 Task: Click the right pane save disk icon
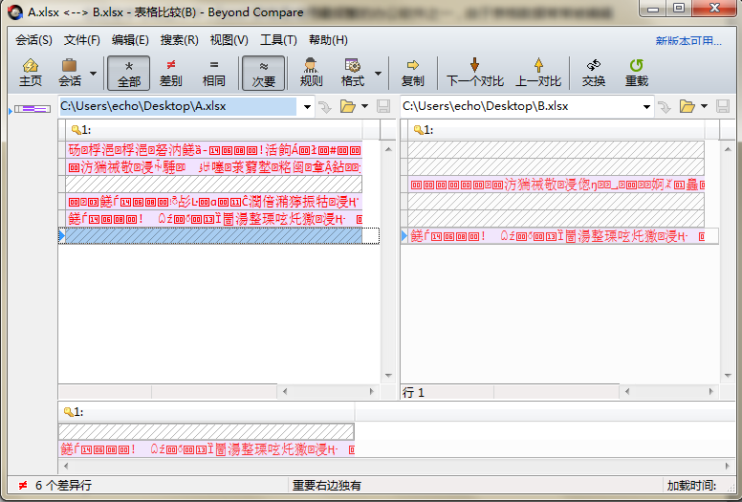(x=723, y=106)
